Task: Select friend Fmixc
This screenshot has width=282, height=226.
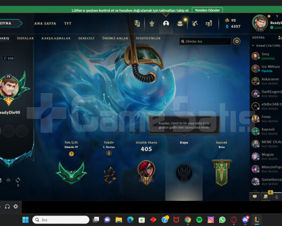Action: click(x=266, y=118)
